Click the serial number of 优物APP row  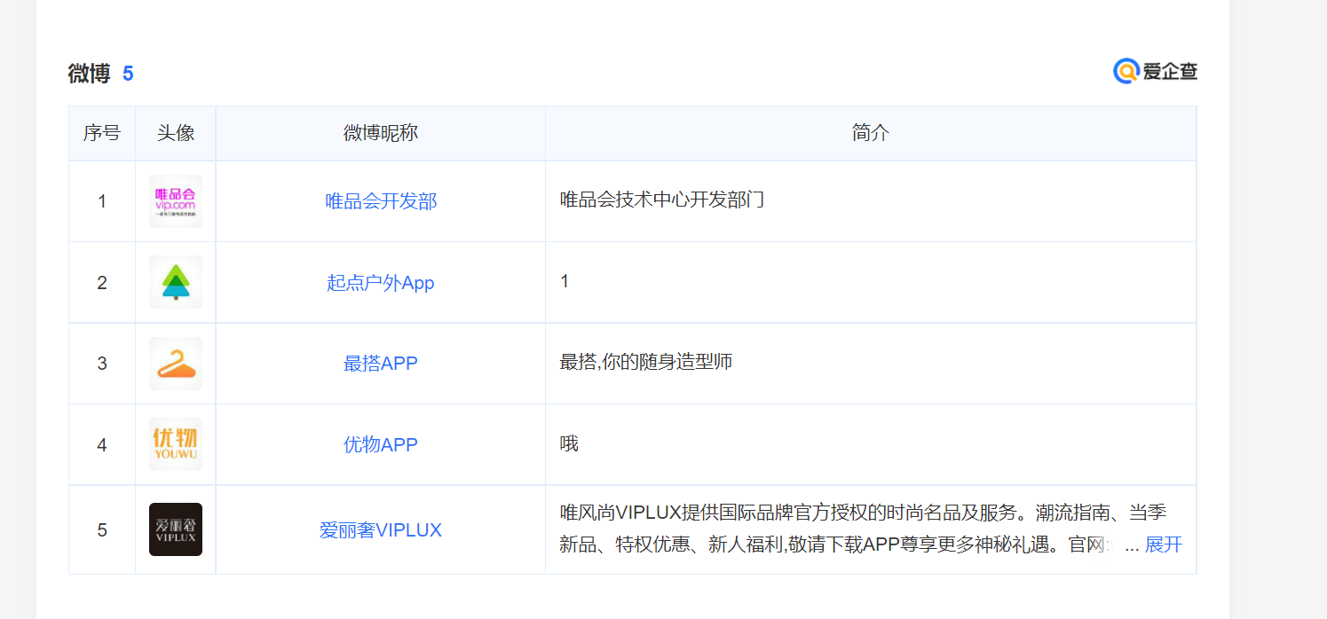102,444
